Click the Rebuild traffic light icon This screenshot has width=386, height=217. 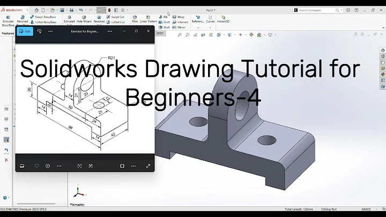[109, 10]
